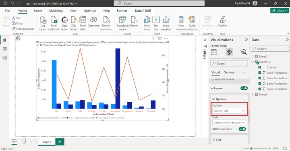The image size is (290, 151).
Task: Turn off the Legend toggle
Action: pos(244,88)
